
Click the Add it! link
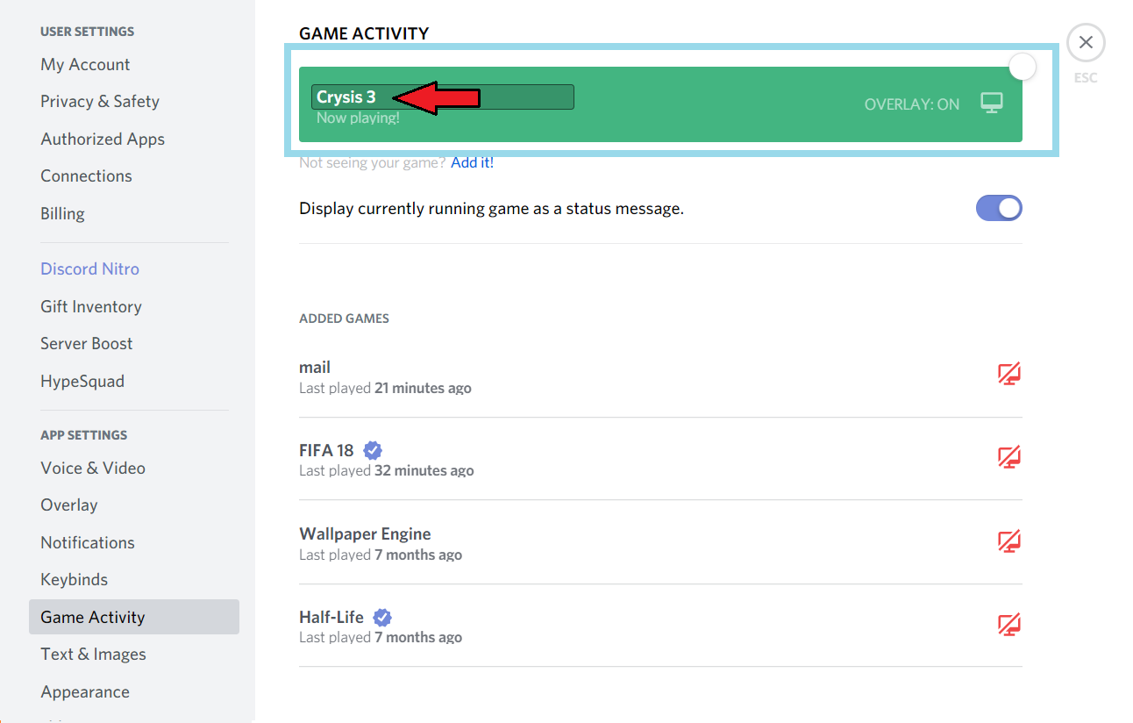(472, 161)
